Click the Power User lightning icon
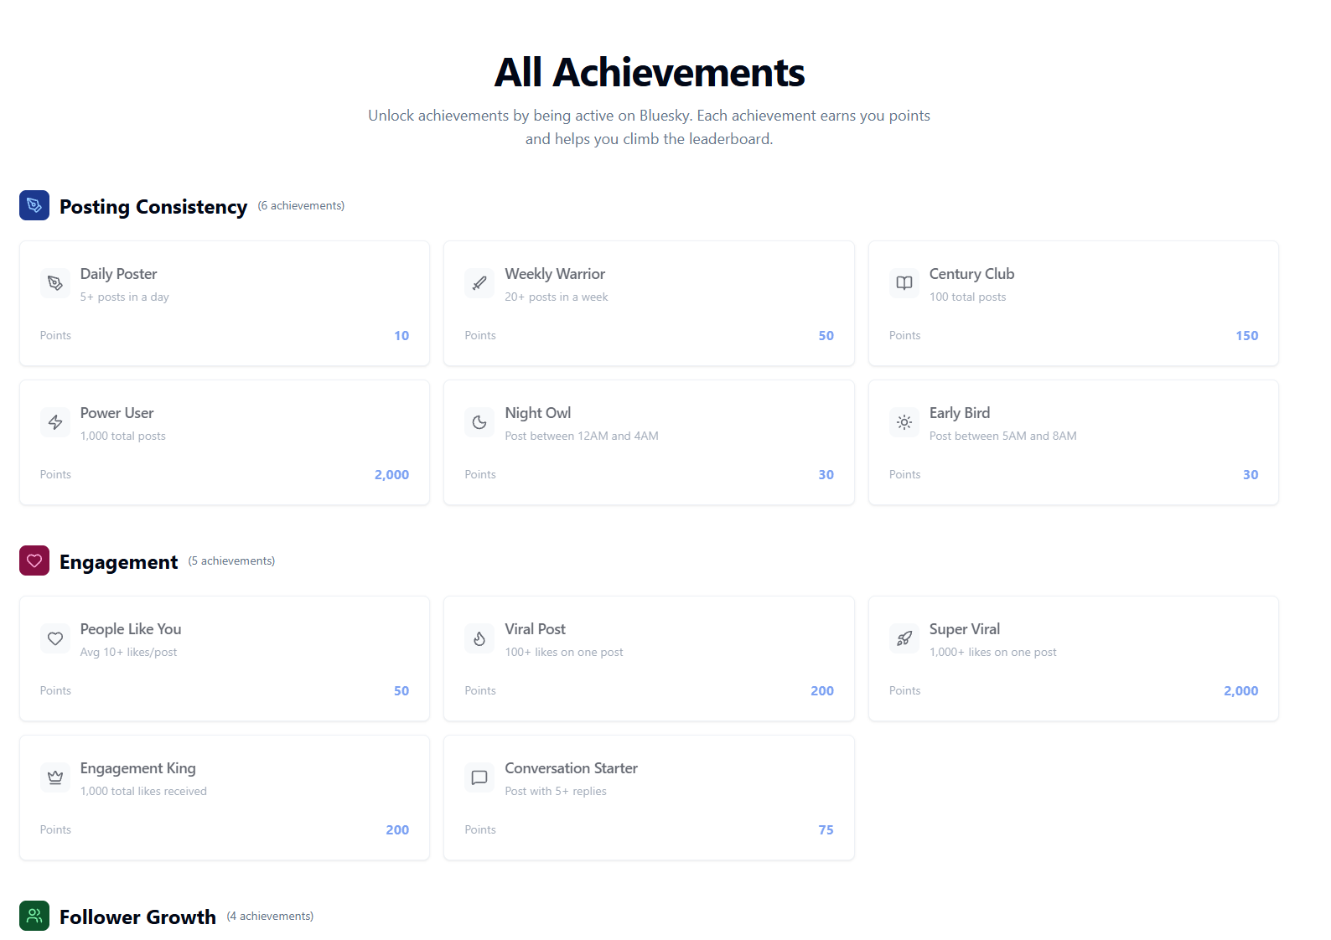The width and height of the screenshot is (1331, 940). [x=55, y=422]
